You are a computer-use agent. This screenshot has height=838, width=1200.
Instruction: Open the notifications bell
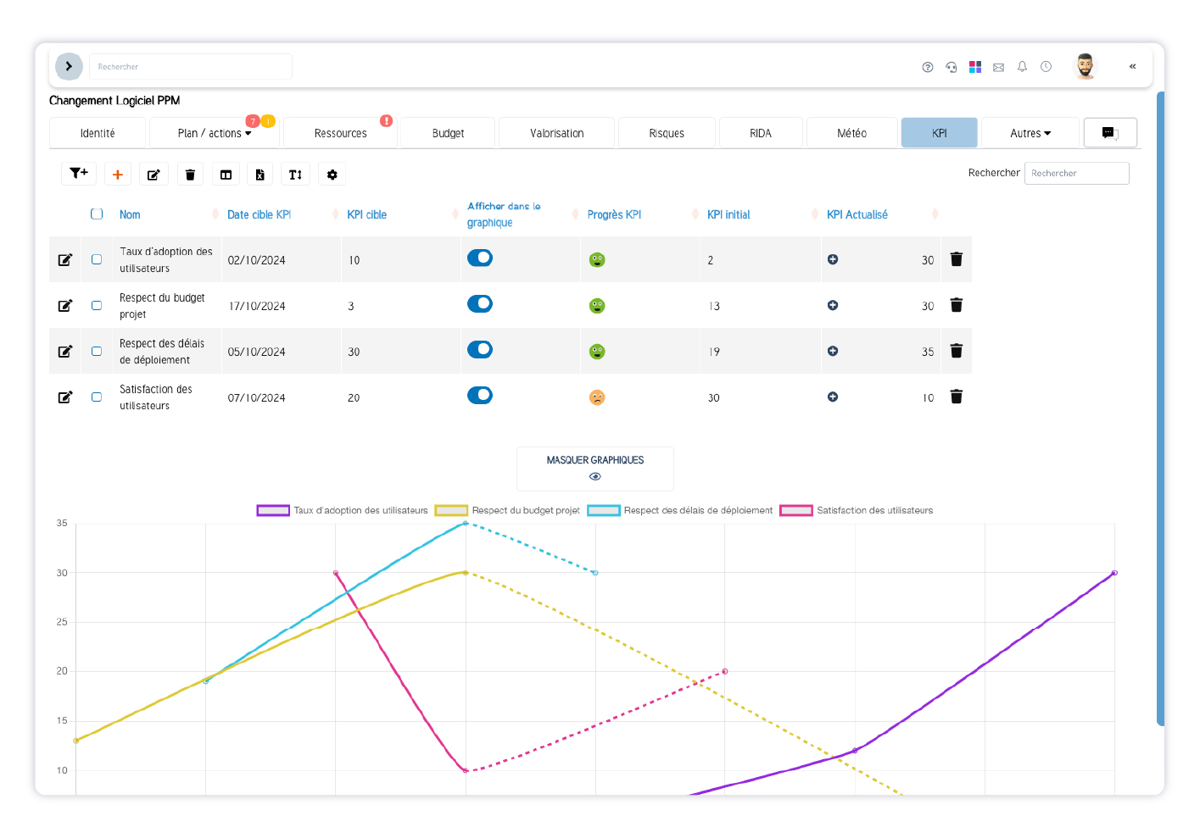1022,66
